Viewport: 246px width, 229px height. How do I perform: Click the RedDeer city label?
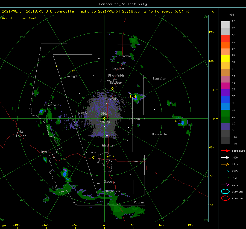[116, 83]
